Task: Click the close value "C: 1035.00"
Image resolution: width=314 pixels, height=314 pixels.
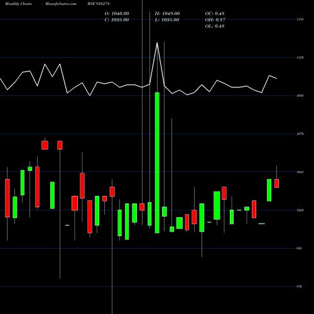Action: click(117, 20)
